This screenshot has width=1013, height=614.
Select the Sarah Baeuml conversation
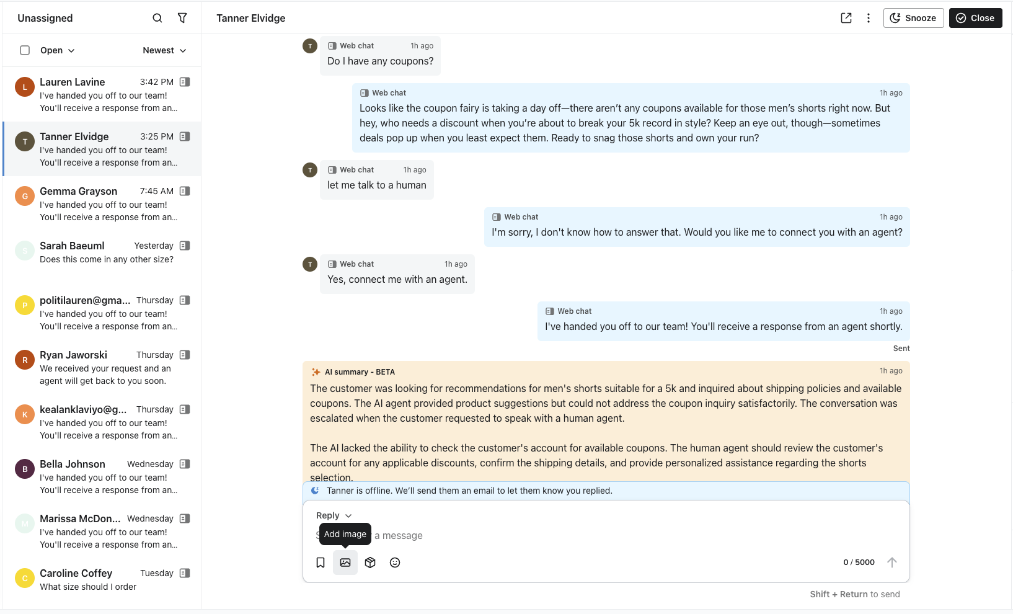102,252
